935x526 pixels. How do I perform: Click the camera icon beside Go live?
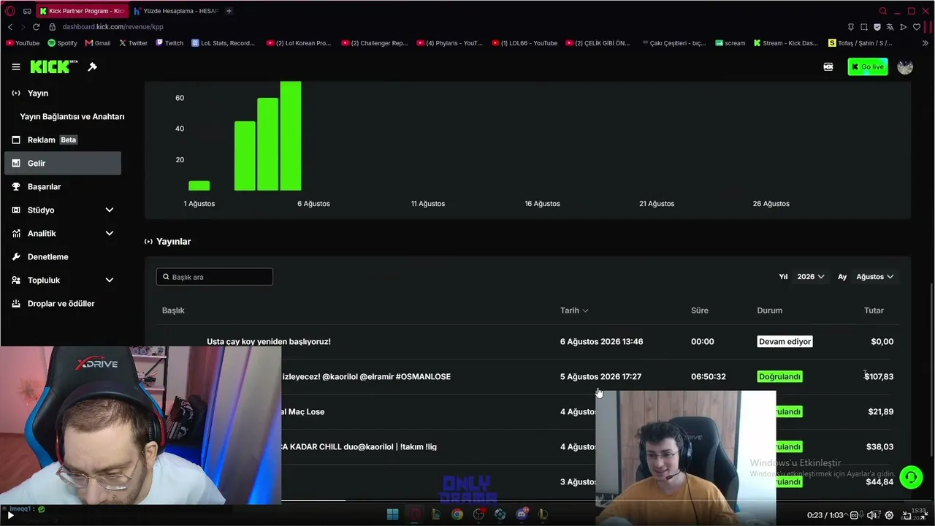[x=828, y=66]
